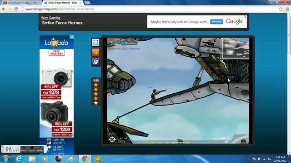The image size is (291, 163).
Task: Open a new tab button
Action: pos(87,3)
